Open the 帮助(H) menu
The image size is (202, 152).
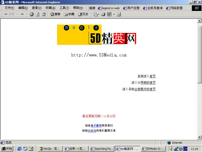(78, 8)
